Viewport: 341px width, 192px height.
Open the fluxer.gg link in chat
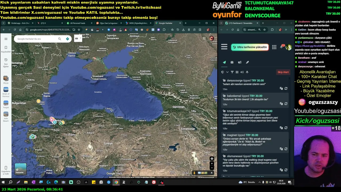(x=310, y=46)
